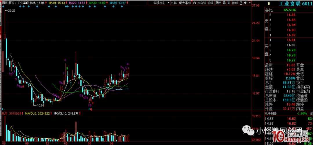
Task: Click the 振幅 2.50% value
Action: pyautogui.click(x=291, y=78)
